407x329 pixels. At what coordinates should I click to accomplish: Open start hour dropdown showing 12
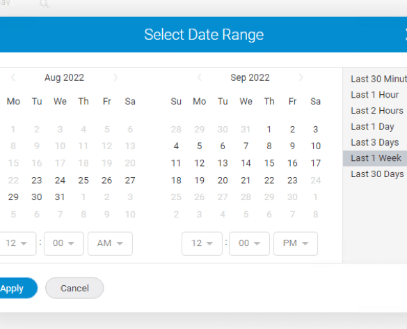click(x=17, y=243)
